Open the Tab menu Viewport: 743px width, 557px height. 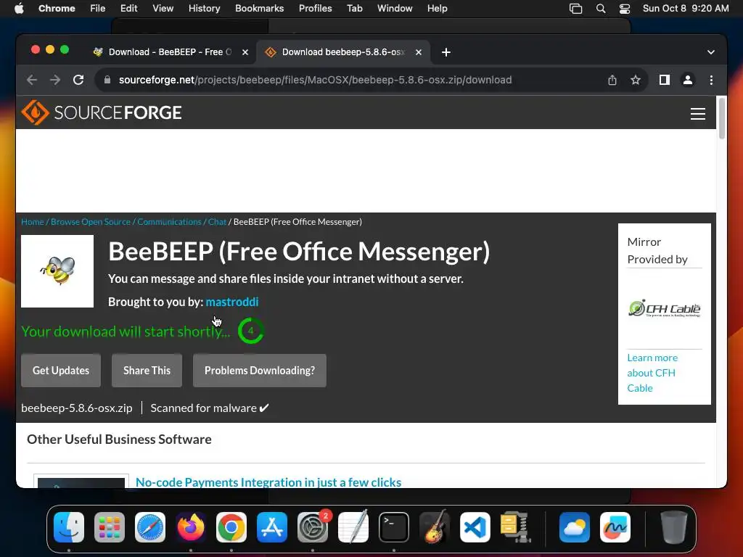(x=354, y=9)
